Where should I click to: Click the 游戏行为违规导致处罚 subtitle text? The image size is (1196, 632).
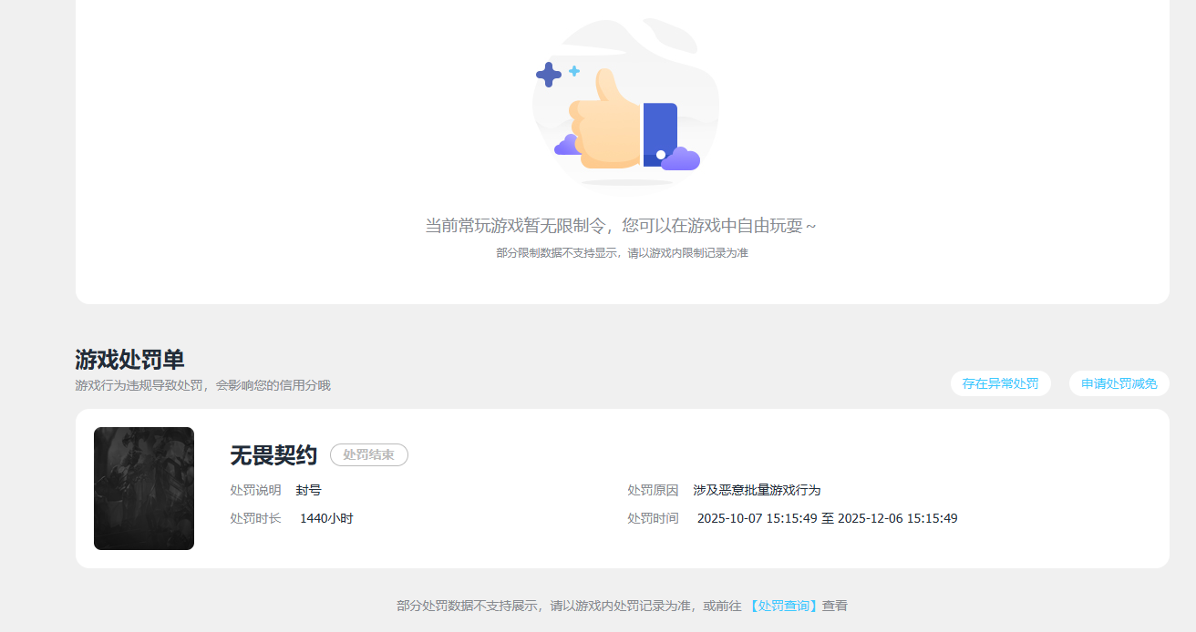pyautogui.click(x=202, y=385)
